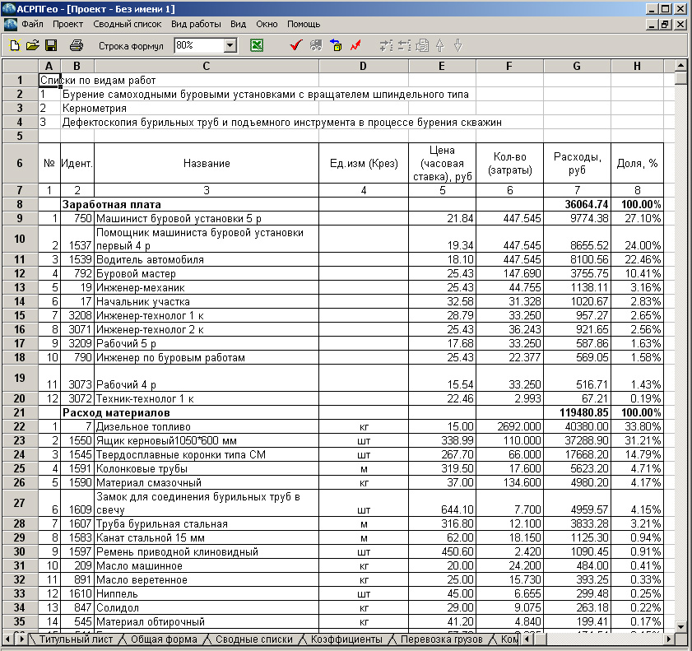Open the 80% zoom dropdown
The height and width of the screenshot is (651, 692).
point(230,45)
